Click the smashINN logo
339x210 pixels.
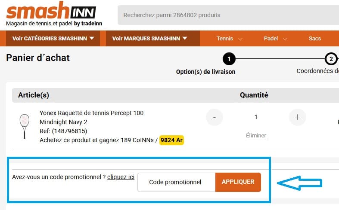51,12
